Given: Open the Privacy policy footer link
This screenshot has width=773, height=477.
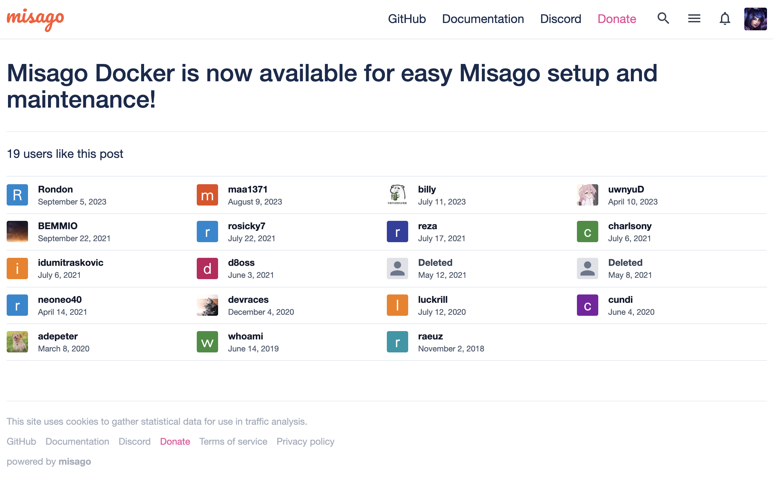Looking at the screenshot, I should pos(305,441).
